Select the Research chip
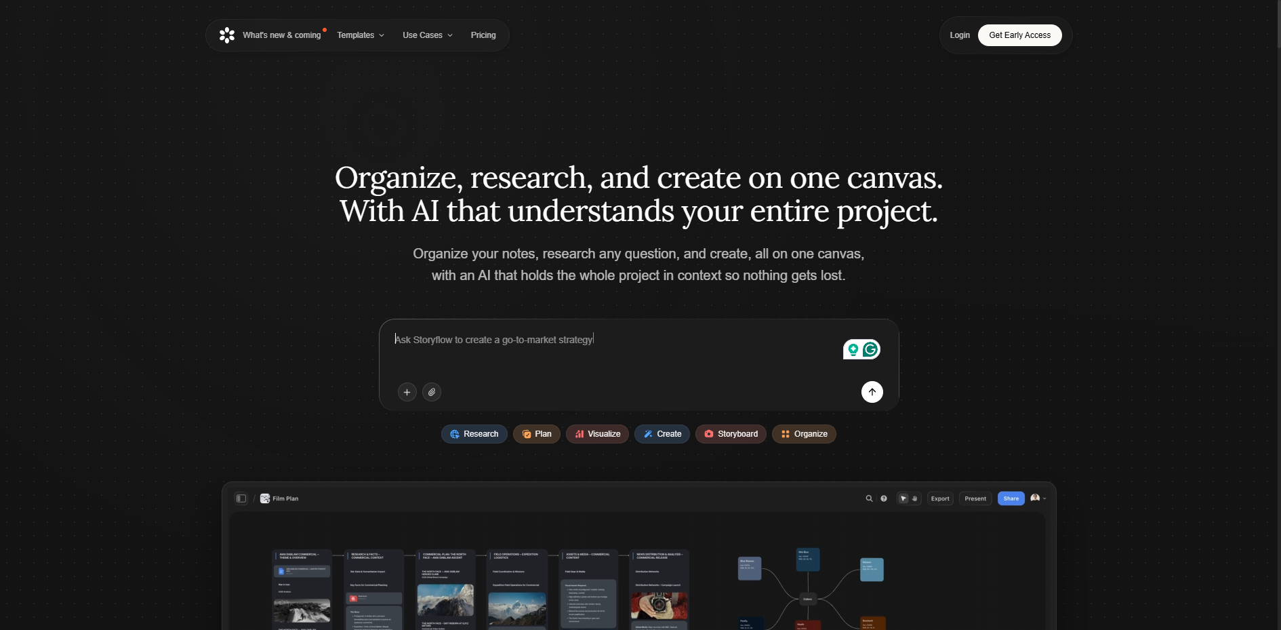Screen dimensions: 1281x630 474,434
